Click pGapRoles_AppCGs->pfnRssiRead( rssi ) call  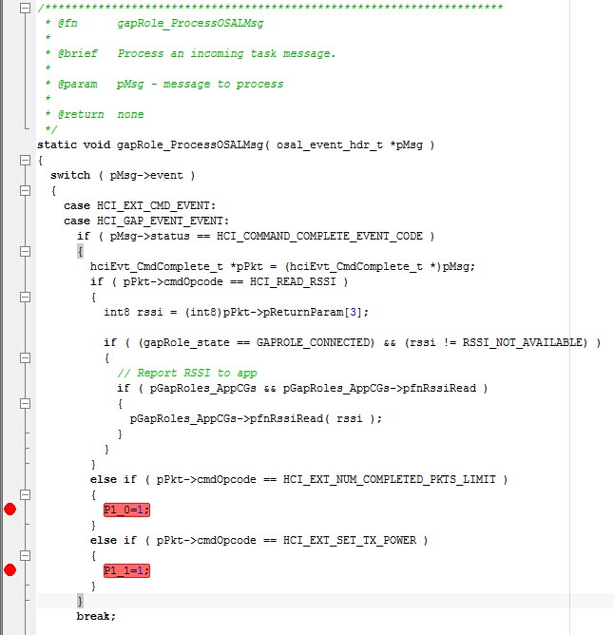(x=256, y=418)
